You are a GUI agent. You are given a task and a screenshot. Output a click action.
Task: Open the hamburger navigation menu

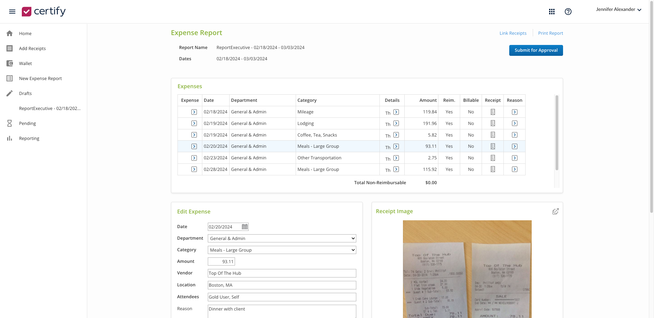tap(12, 11)
